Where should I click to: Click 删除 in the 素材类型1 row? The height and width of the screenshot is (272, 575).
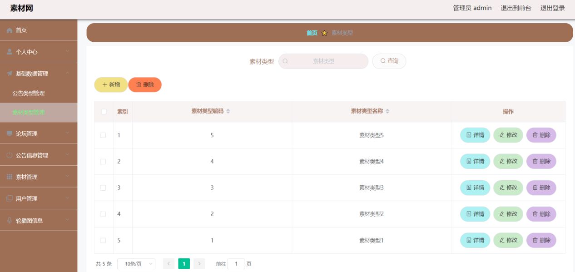pyautogui.click(x=541, y=240)
